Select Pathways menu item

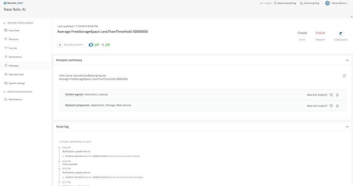pos(14,66)
